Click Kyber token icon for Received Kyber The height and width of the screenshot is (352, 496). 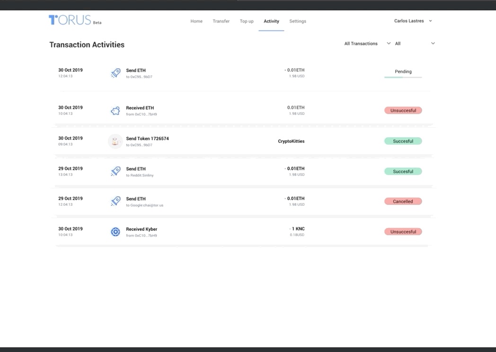115,232
